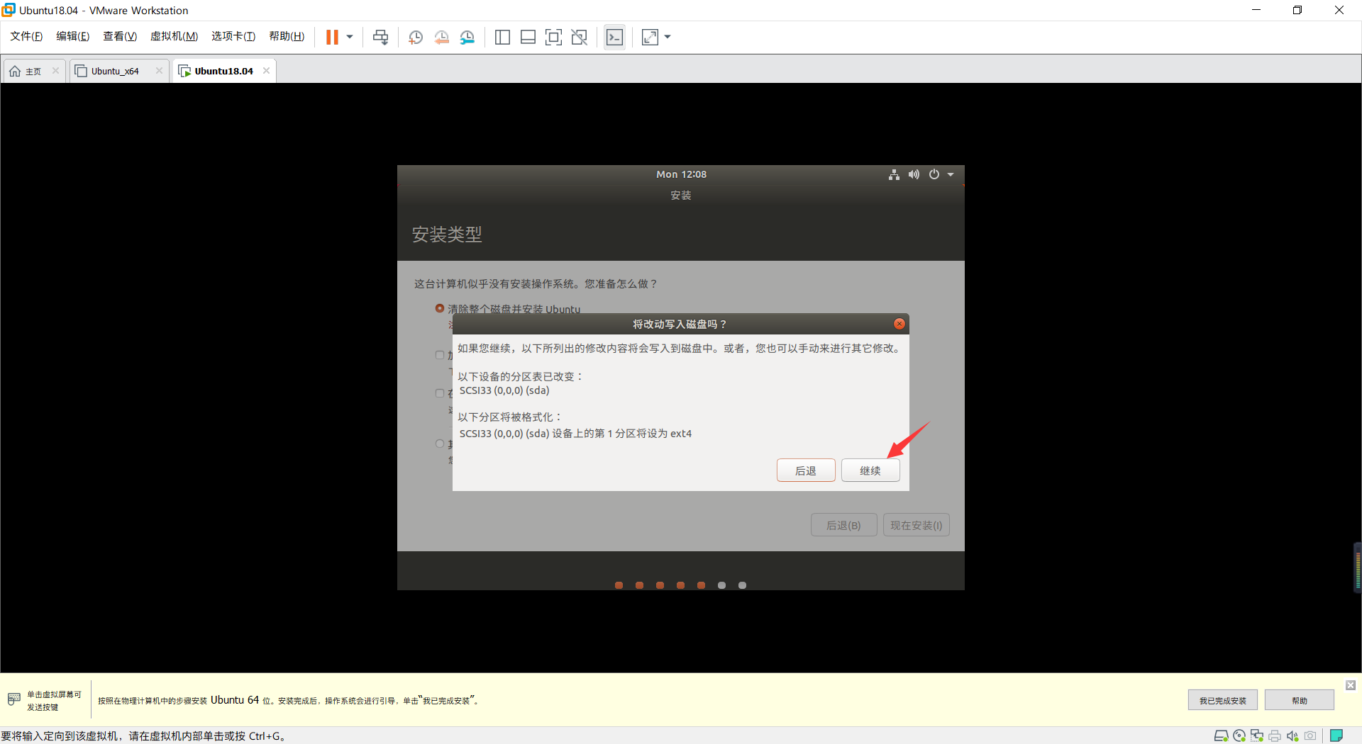Toggle the console view button

click(x=615, y=37)
